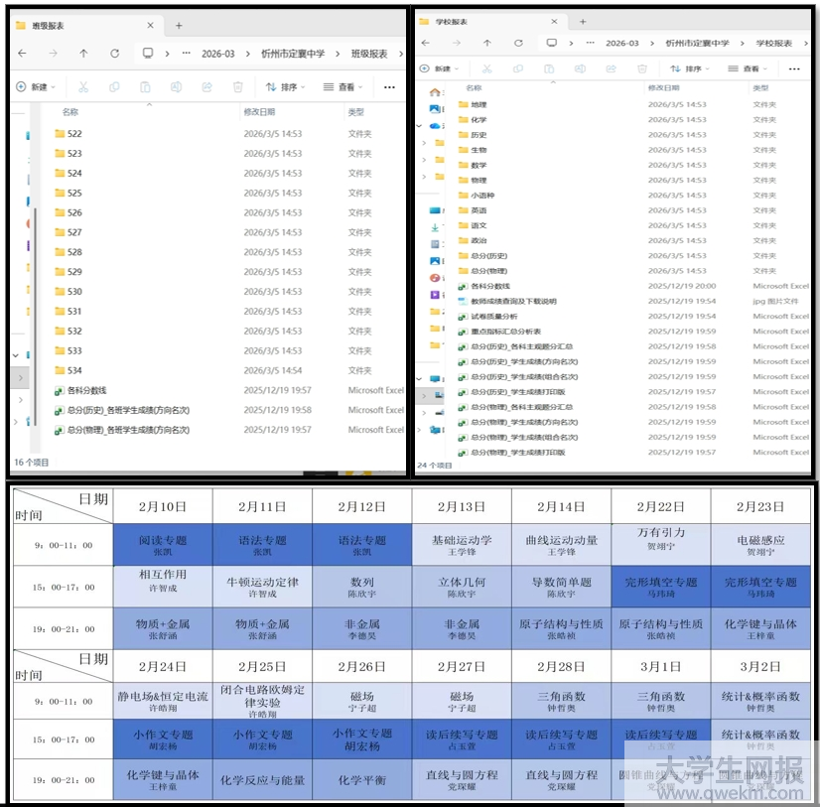Click the Share icon in 学校报表 toolbar

pyautogui.click(x=613, y=67)
